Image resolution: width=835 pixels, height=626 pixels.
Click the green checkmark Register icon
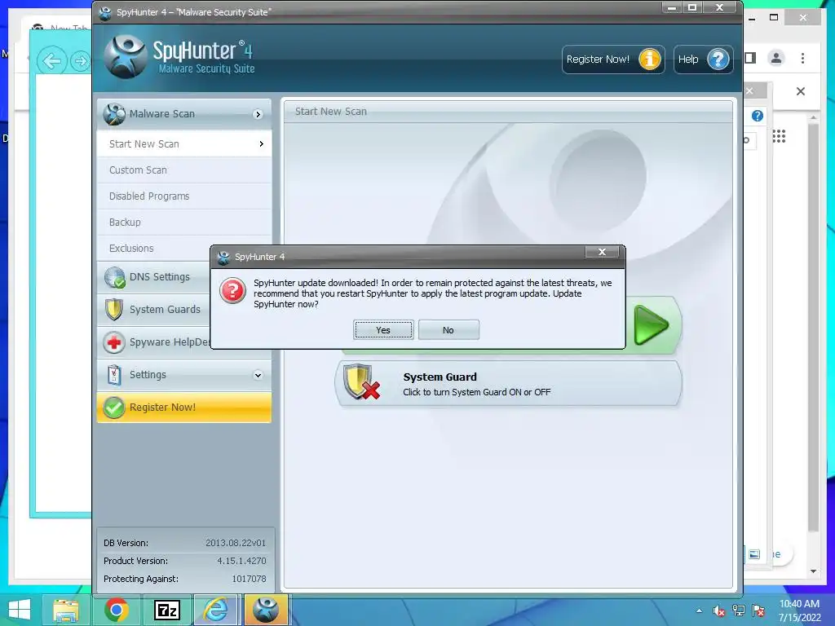(x=114, y=408)
